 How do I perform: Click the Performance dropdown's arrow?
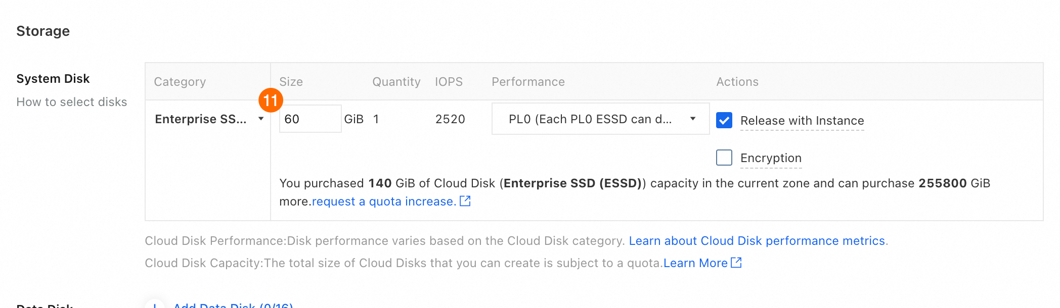click(693, 119)
